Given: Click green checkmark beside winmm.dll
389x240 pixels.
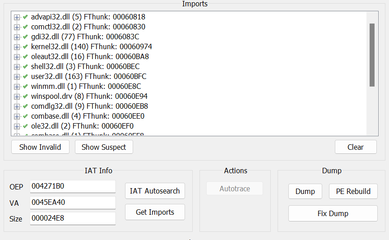Looking at the screenshot, I should 25,86.
